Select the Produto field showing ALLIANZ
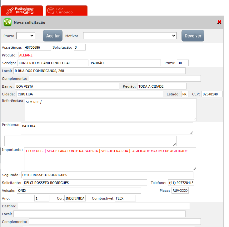229x227 pixels. pyautogui.click(x=77, y=55)
